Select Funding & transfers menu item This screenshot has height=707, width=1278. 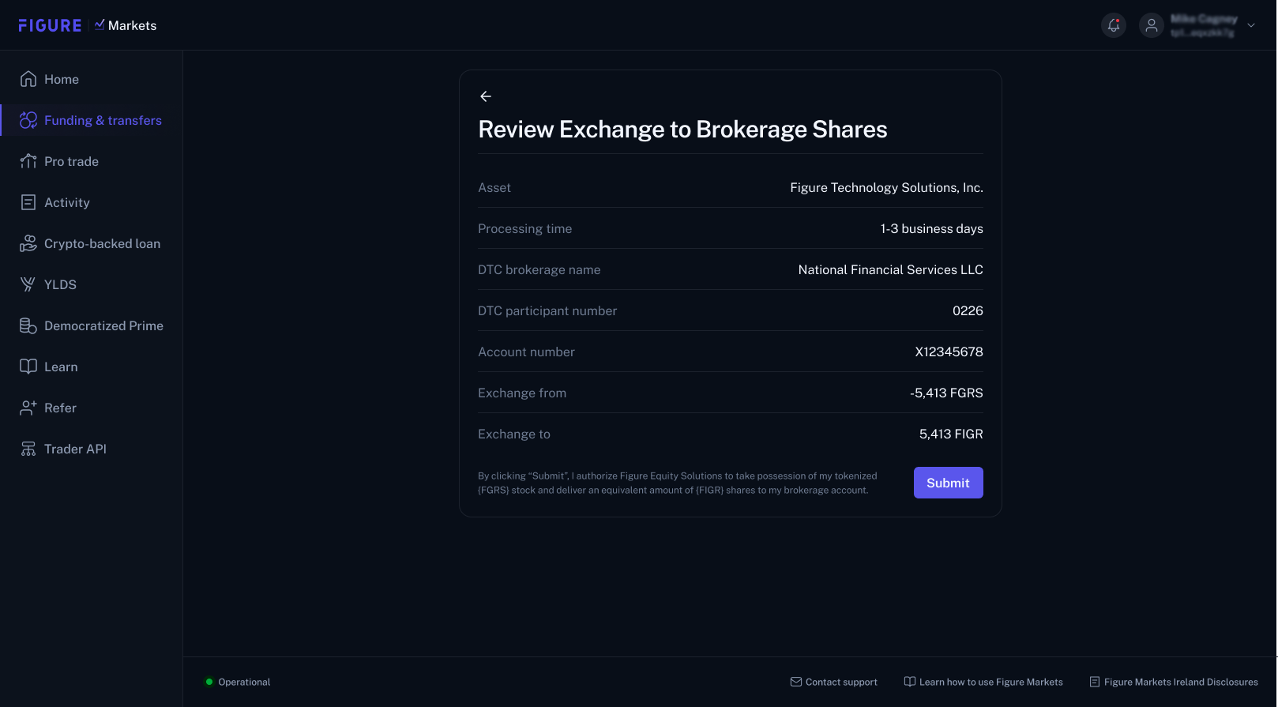103,120
